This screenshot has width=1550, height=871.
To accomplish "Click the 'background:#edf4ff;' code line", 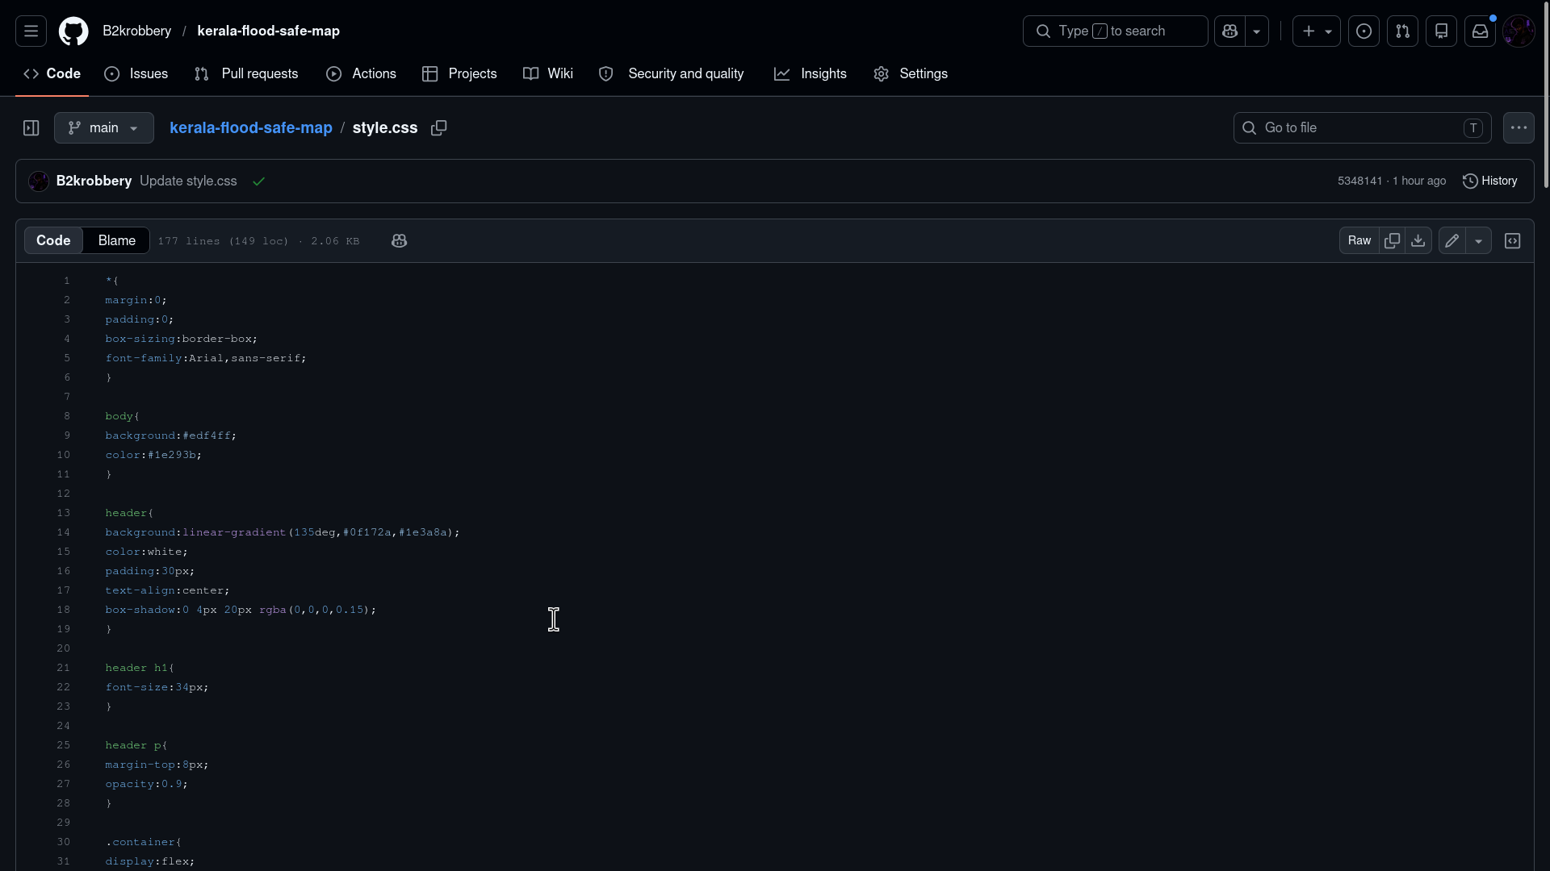I will (170, 435).
